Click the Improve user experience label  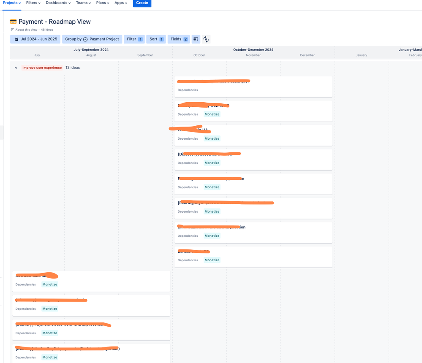point(42,68)
